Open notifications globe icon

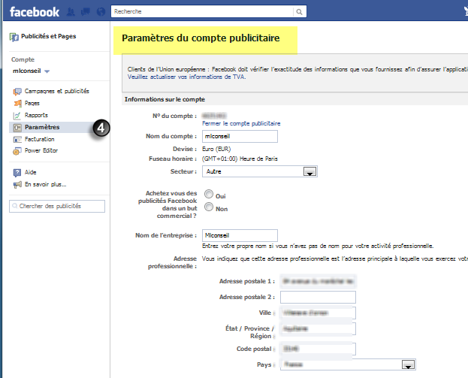coord(101,12)
